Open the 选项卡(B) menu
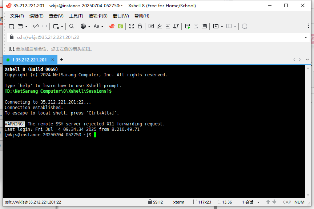Viewport: 314px width, 209px height. [98, 16]
